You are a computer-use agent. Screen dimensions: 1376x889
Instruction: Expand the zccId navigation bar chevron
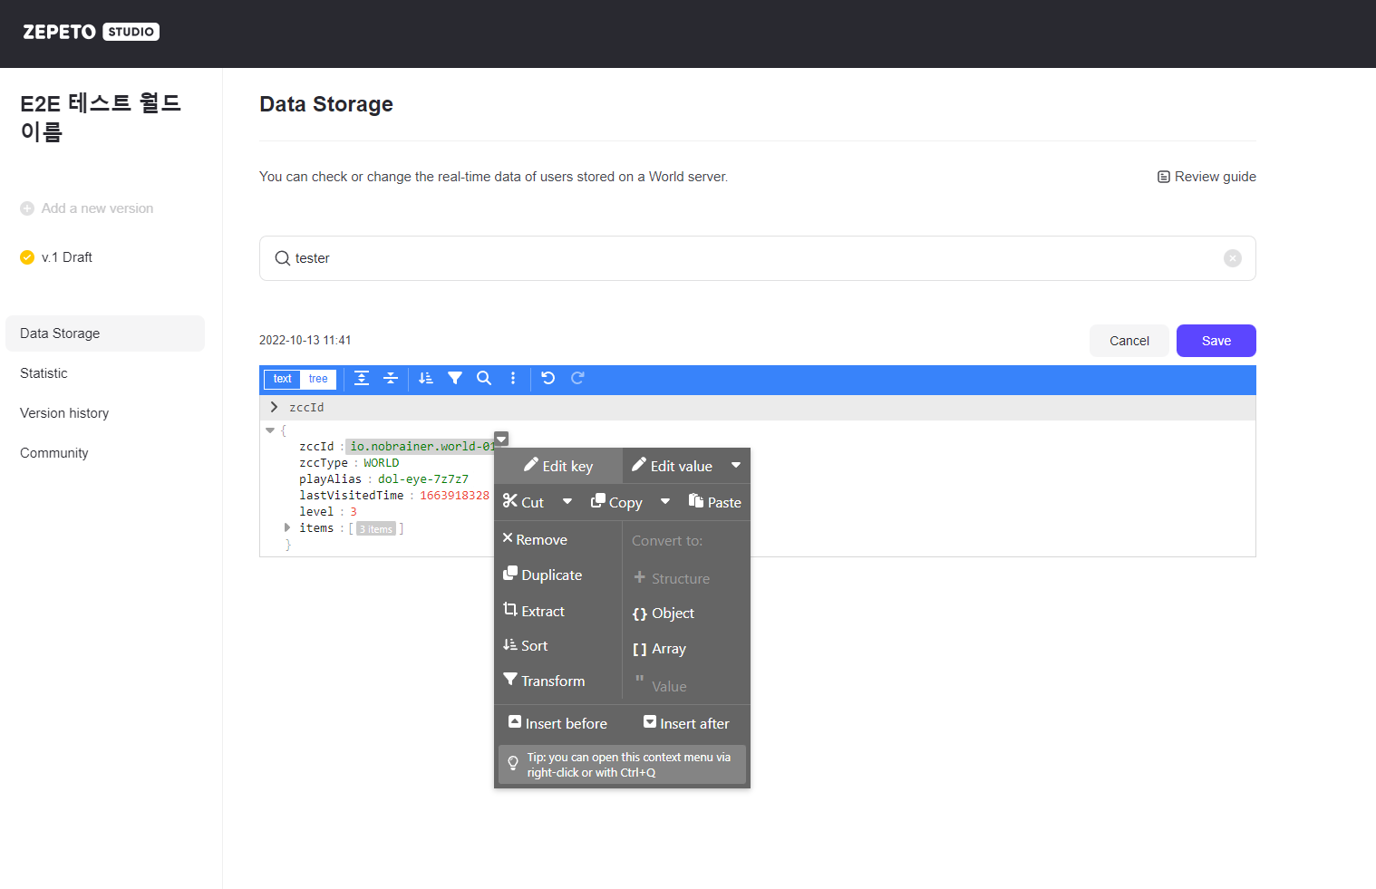click(275, 408)
